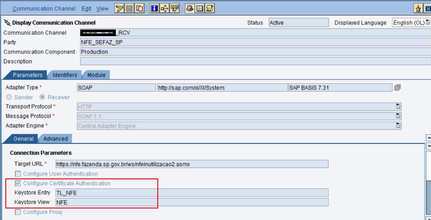Open the Communication Channel menu

click(x=44, y=9)
